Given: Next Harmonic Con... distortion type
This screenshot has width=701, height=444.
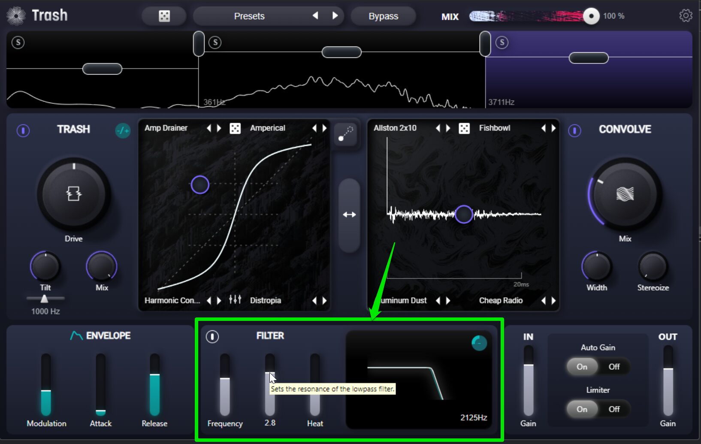Looking at the screenshot, I should click(x=219, y=300).
